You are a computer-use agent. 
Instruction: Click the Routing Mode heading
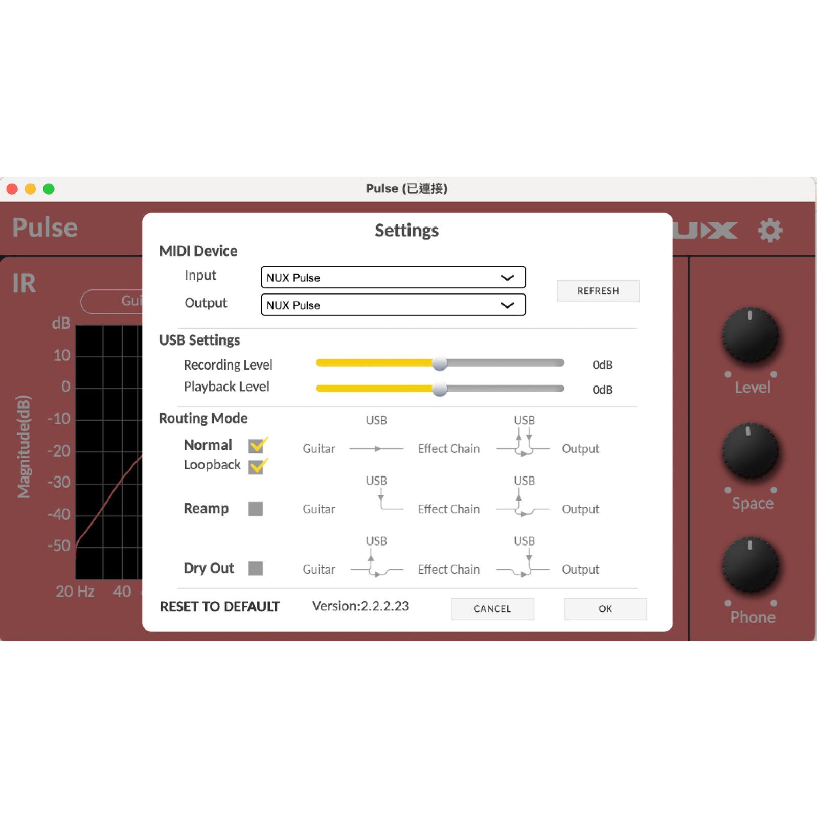coord(203,419)
